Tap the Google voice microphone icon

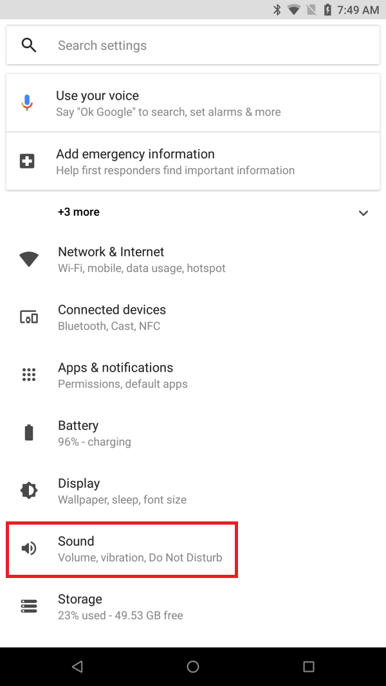(x=26, y=102)
